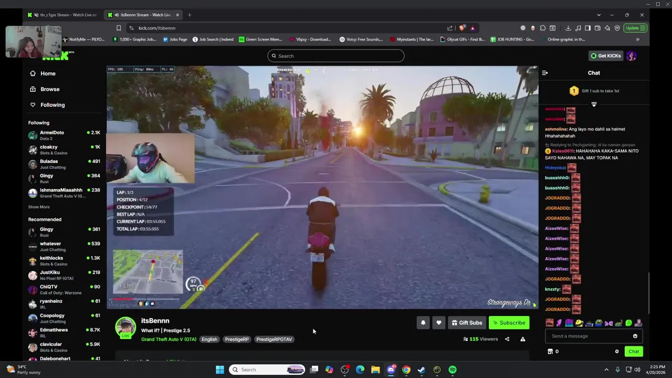Click the Home icon in Kick sidebar

coord(33,73)
